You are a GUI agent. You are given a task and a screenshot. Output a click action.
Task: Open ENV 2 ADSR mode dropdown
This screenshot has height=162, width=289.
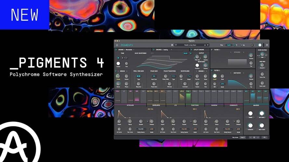click(x=195, y=129)
